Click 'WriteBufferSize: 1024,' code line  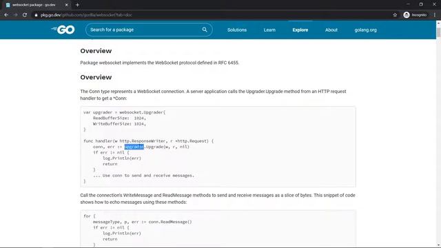119,124
